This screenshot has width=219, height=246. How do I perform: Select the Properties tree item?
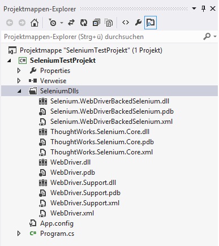(55, 71)
